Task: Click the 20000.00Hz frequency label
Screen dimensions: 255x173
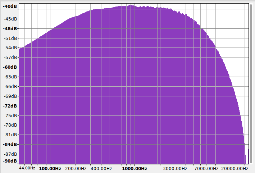Action: tap(234, 168)
